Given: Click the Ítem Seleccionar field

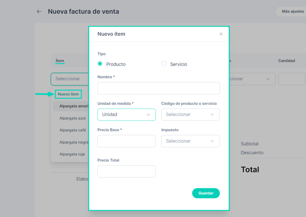Looking at the screenshot, I should 69,79.
